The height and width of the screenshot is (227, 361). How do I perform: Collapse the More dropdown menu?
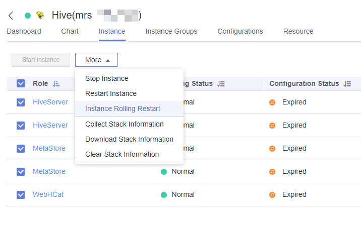point(96,60)
